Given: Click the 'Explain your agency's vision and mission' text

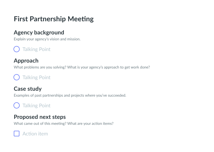Looking at the screenshot, I should point(47,39).
